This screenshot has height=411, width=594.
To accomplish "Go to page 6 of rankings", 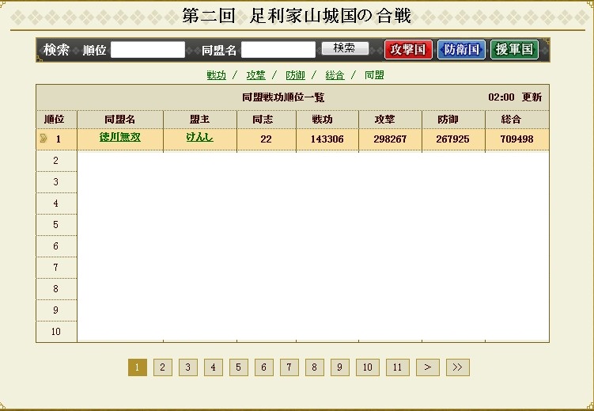I will coord(263,367).
